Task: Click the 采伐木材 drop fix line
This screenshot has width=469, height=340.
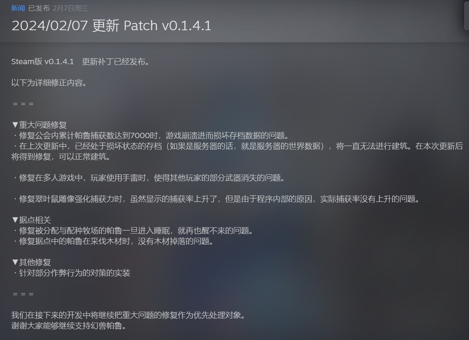Action: point(112,241)
